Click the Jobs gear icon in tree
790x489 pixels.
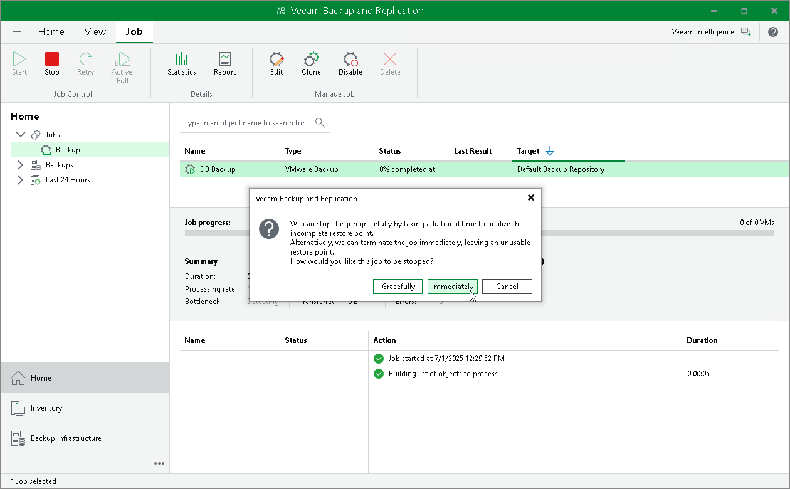tap(36, 135)
